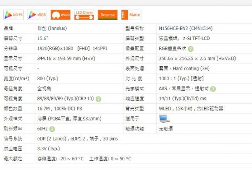Screen dimensions: 252x170
Task: Click the eDP (2 Lanes) signal interface value
Action: tap(50, 139)
